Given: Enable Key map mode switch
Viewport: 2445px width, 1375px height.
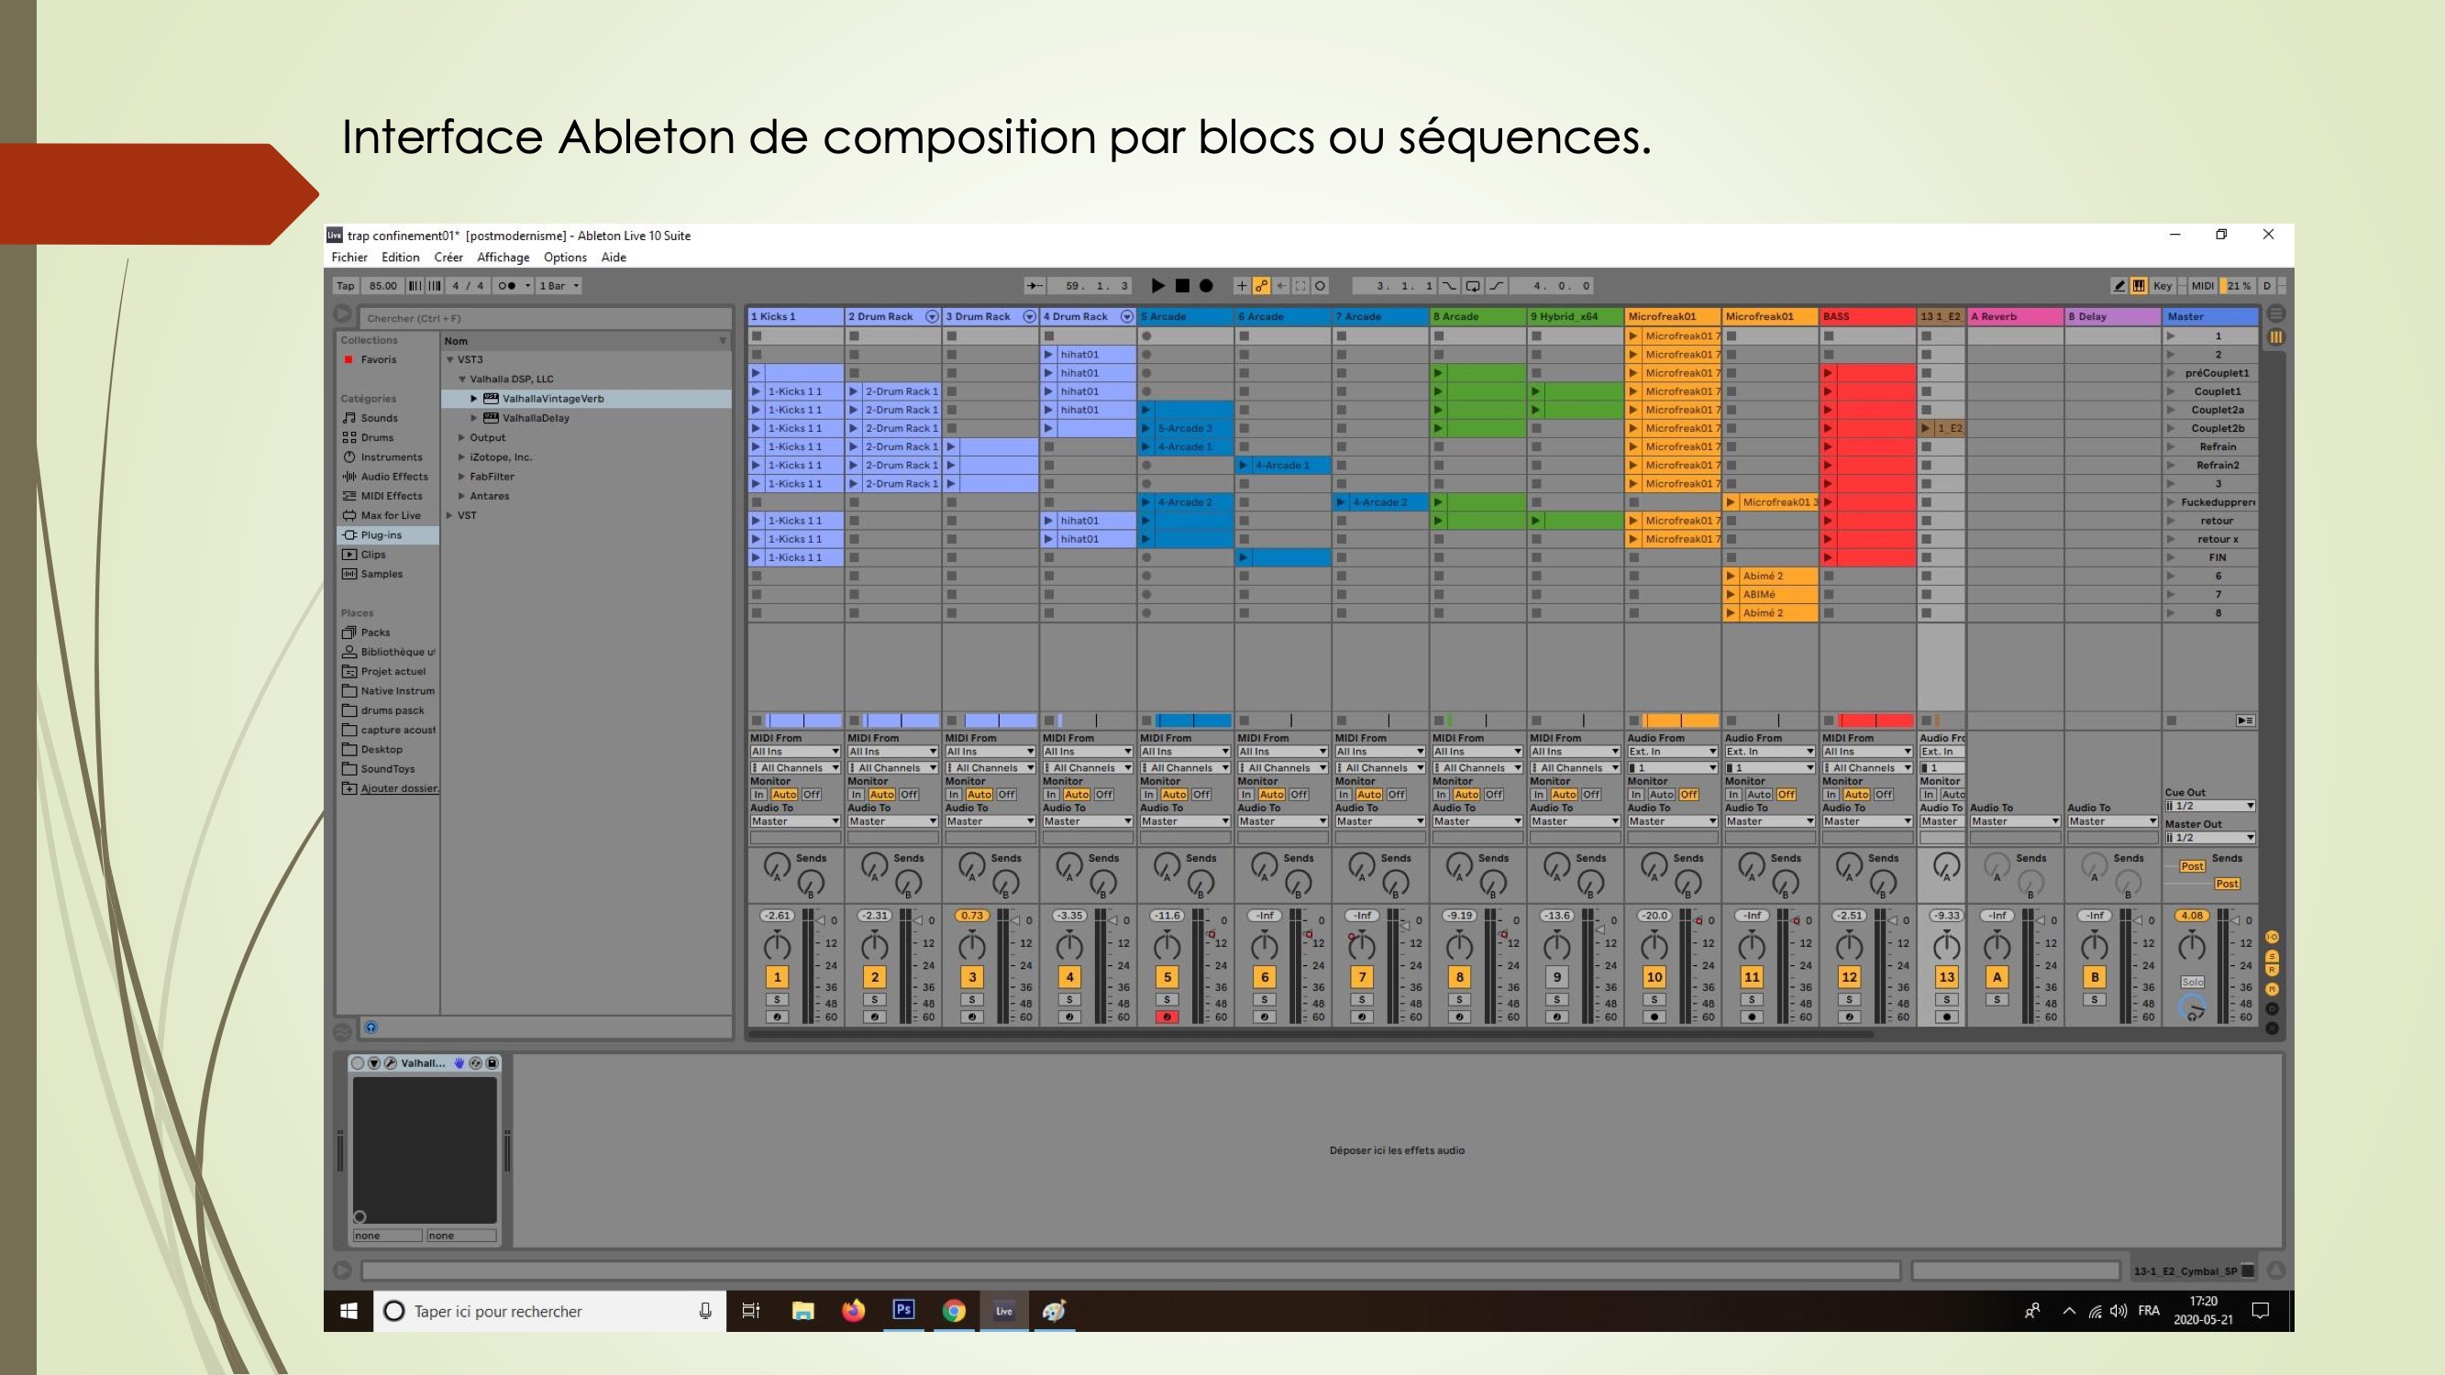Looking at the screenshot, I should click(2163, 286).
